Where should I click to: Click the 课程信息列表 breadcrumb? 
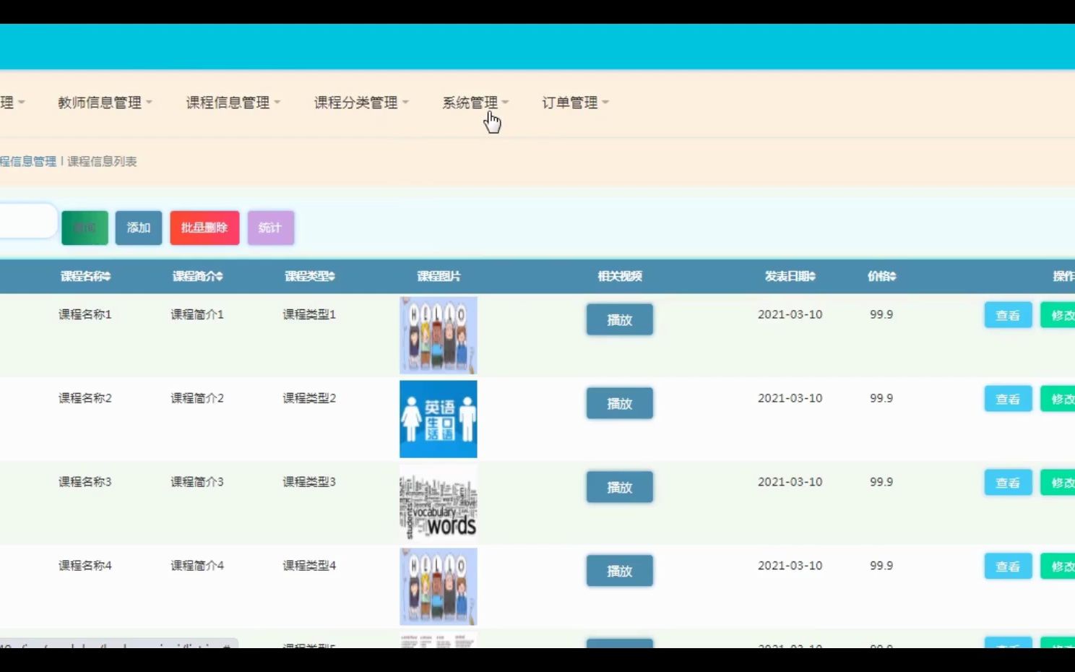click(102, 161)
